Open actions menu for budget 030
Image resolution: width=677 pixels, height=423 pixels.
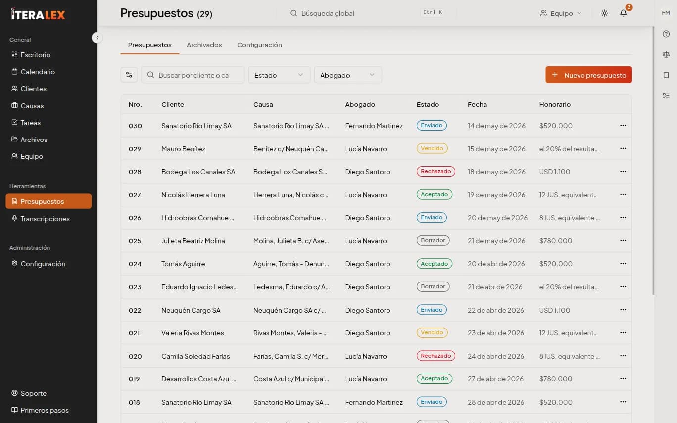pos(623,126)
